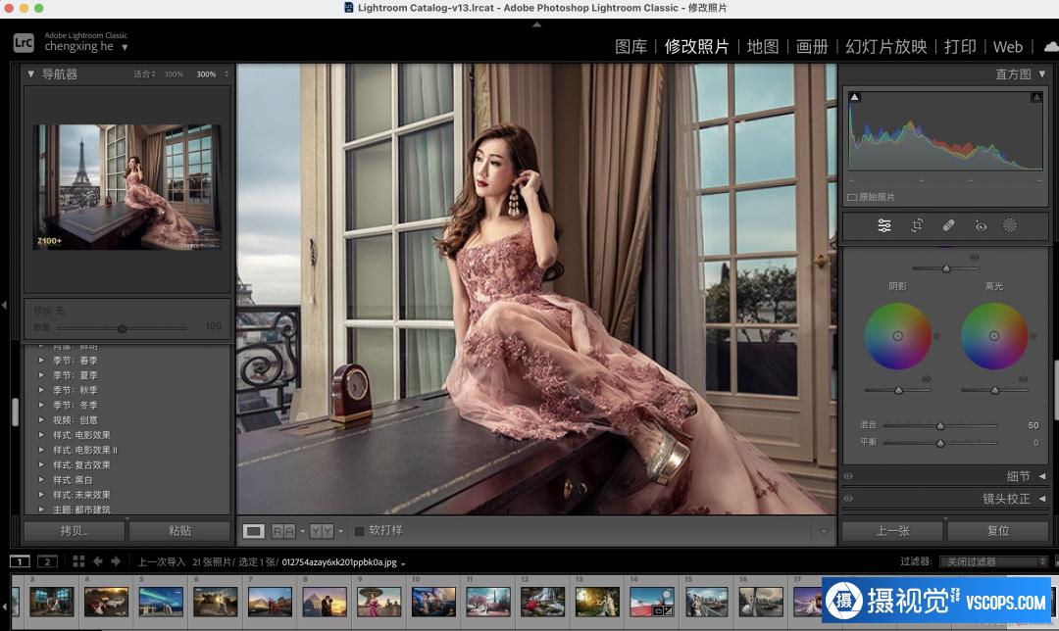Click the 高光 highlights color wheel
1059x631 pixels.
994,335
